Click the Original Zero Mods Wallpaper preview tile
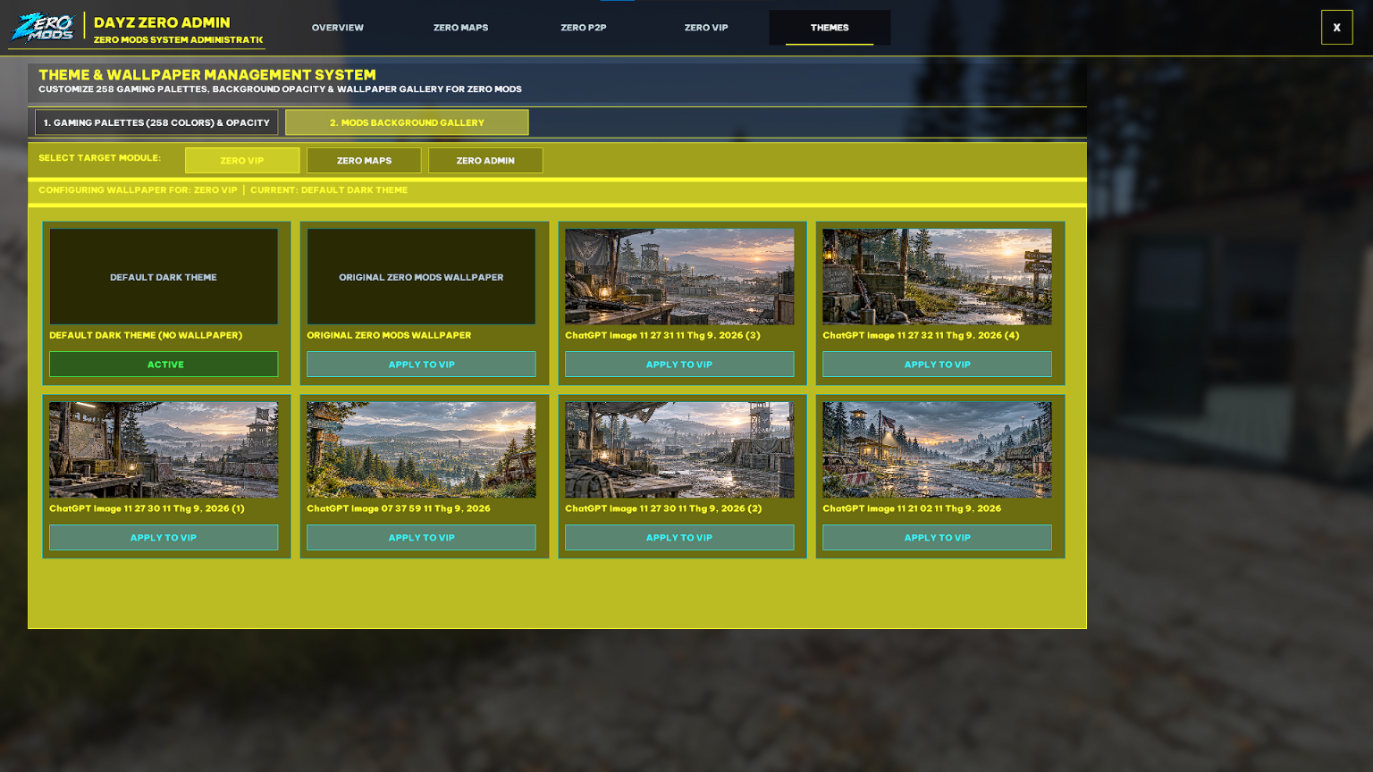This screenshot has width=1373, height=772. click(421, 277)
